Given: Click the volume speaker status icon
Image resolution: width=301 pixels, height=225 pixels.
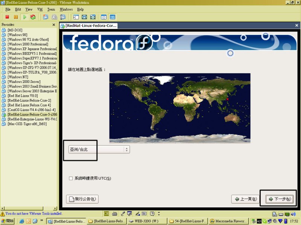Looking at the screenshot, I should [x=293, y=214].
